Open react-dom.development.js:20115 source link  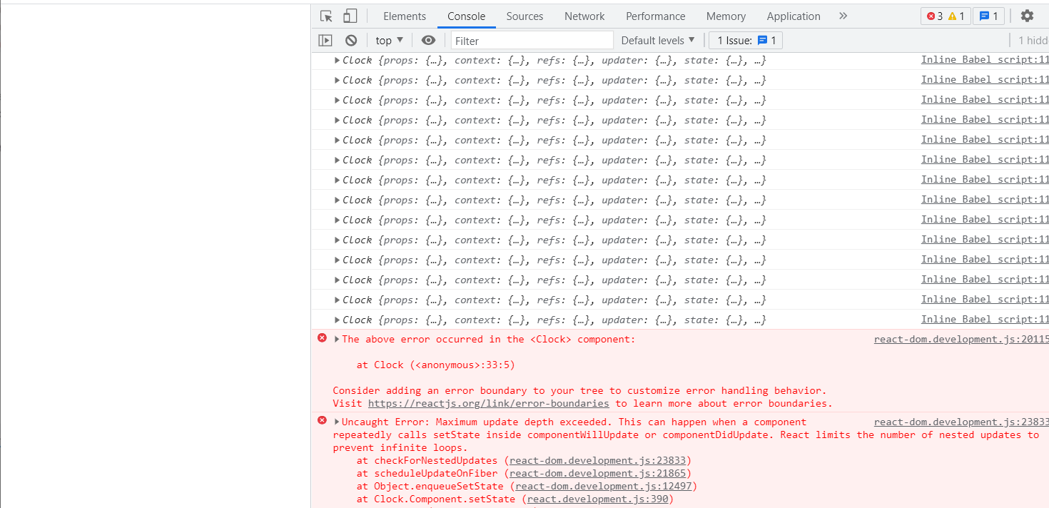click(961, 339)
